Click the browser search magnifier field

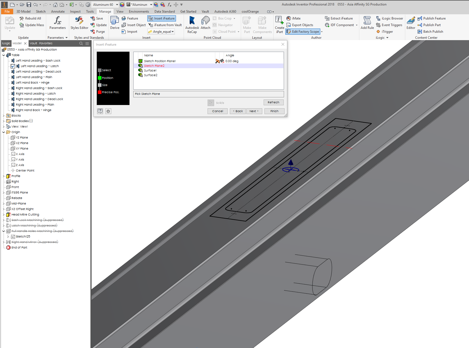pyautogui.click(x=81, y=43)
